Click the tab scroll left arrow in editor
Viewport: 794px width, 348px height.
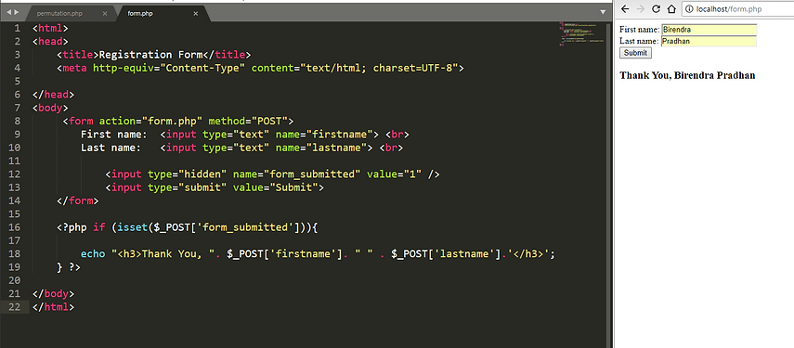click(8, 12)
